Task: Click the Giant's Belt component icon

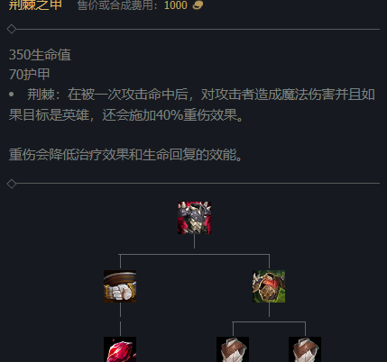Action: pyautogui.click(x=120, y=286)
